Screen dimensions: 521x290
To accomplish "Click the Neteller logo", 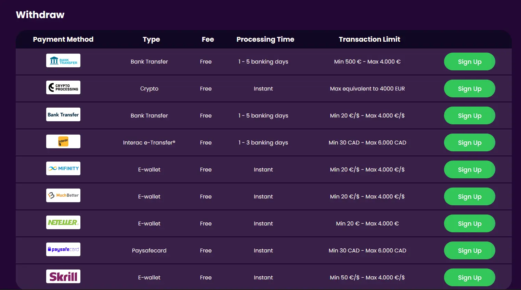I will pos(63,222).
